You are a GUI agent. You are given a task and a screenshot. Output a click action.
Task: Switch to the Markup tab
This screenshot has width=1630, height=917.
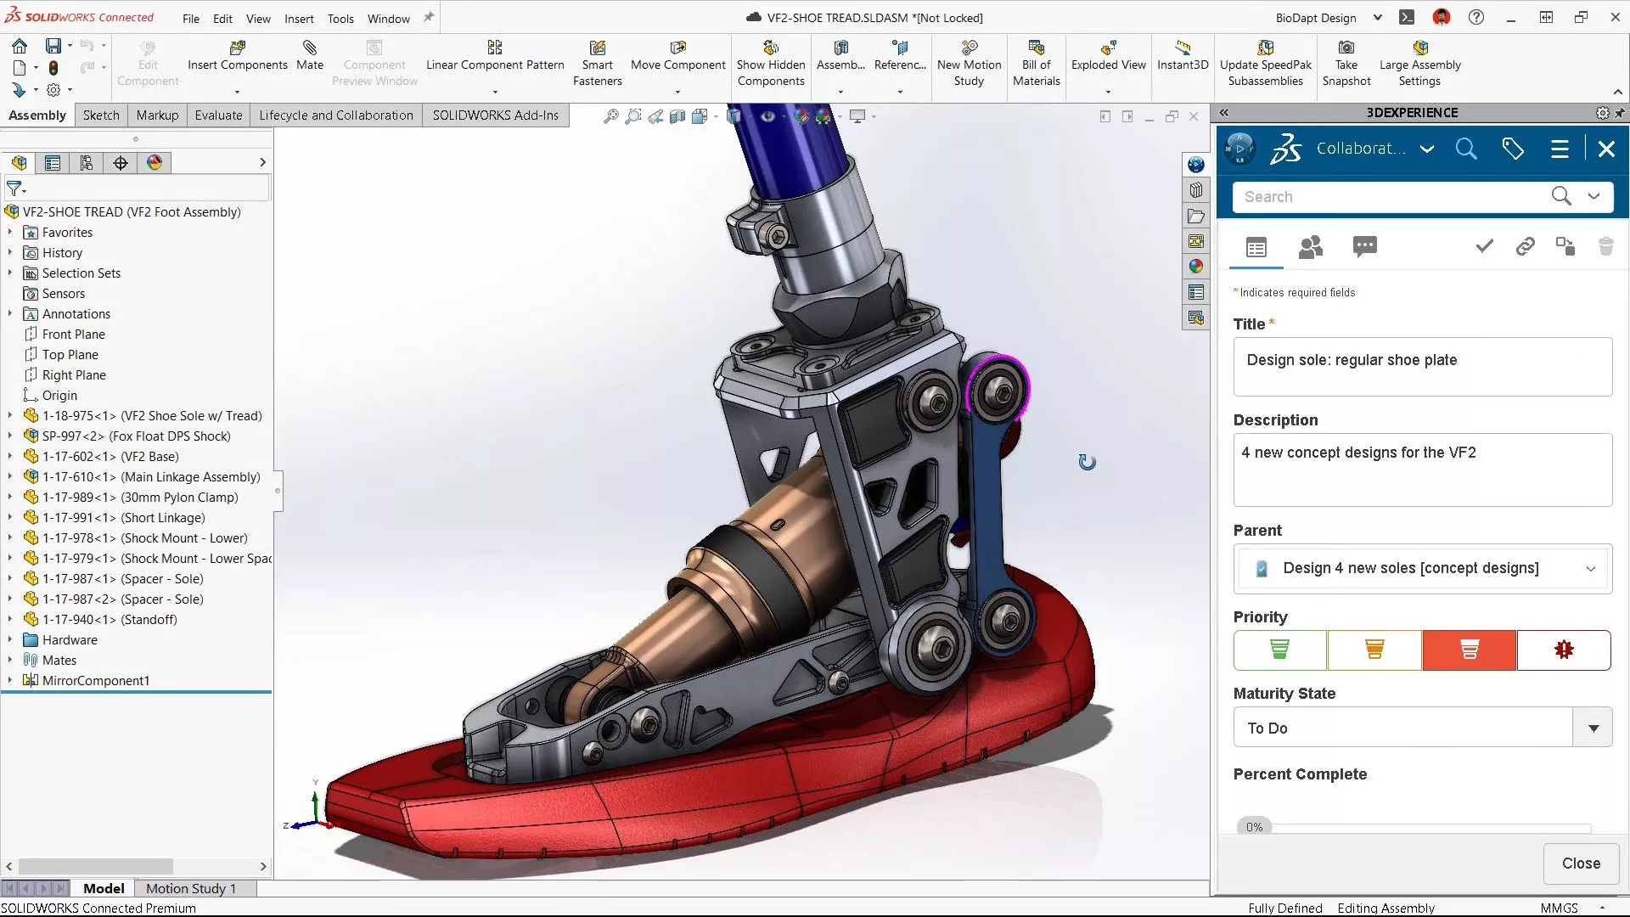157,115
